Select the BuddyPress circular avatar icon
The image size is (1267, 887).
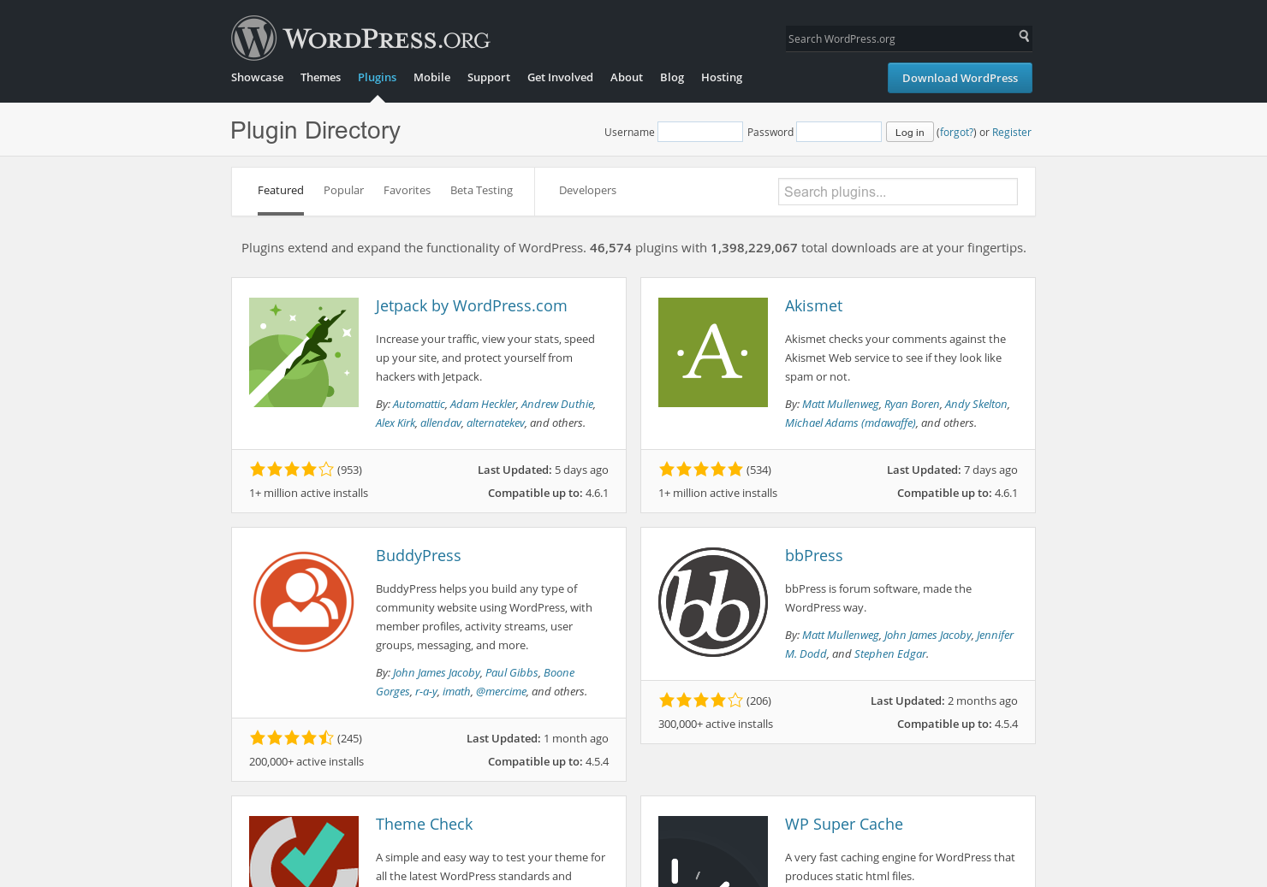tap(304, 601)
